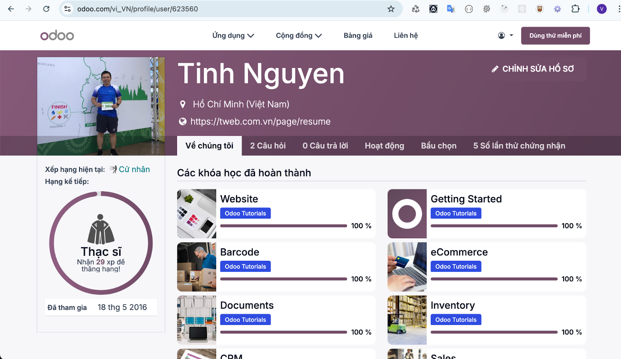Open the Chrome three-dot menu
This screenshot has width=621, height=359.
[x=619, y=9]
